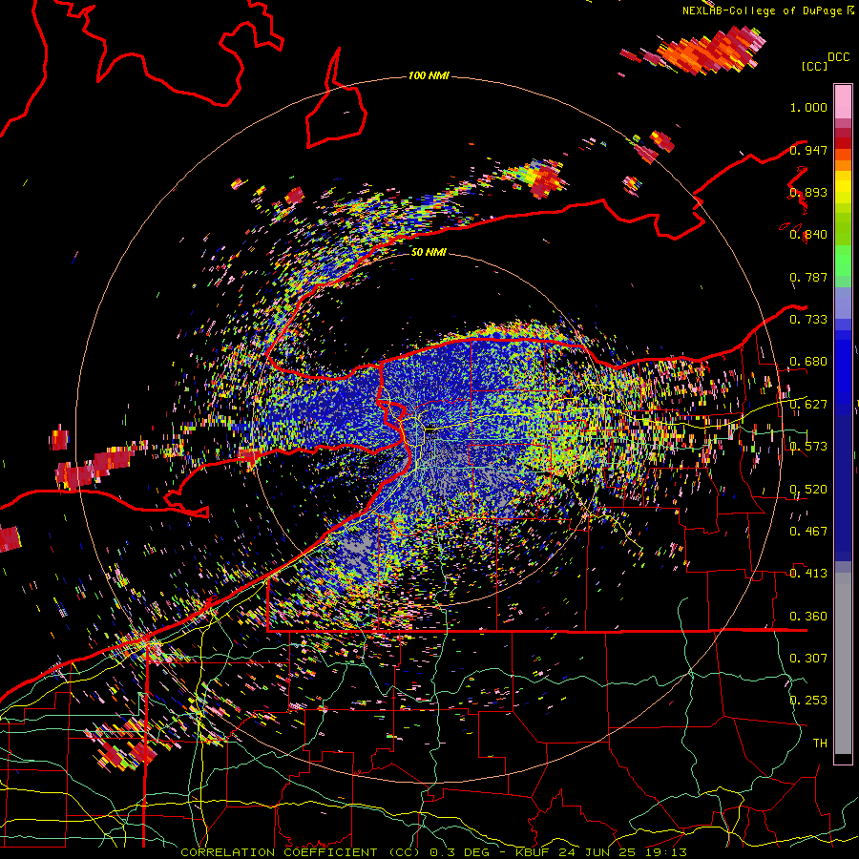Select the 0.787 scale value
Viewport: 859px width, 859px height.
click(808, 277)
